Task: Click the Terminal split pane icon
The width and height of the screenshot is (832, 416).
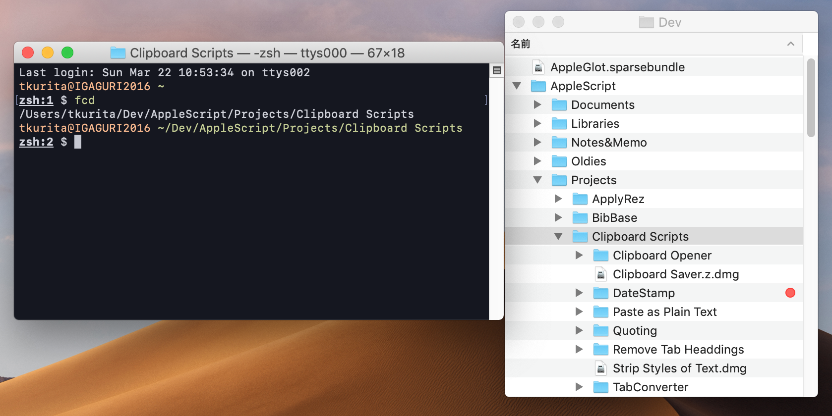Action: [496, 70]
